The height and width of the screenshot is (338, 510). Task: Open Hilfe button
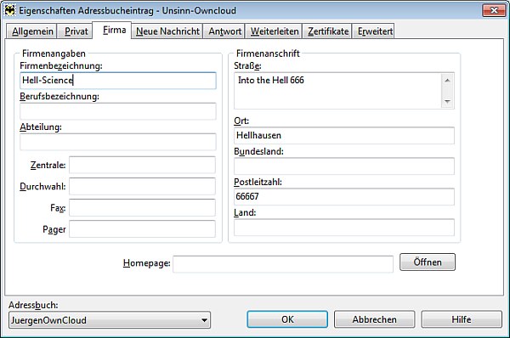click(462, 319)
